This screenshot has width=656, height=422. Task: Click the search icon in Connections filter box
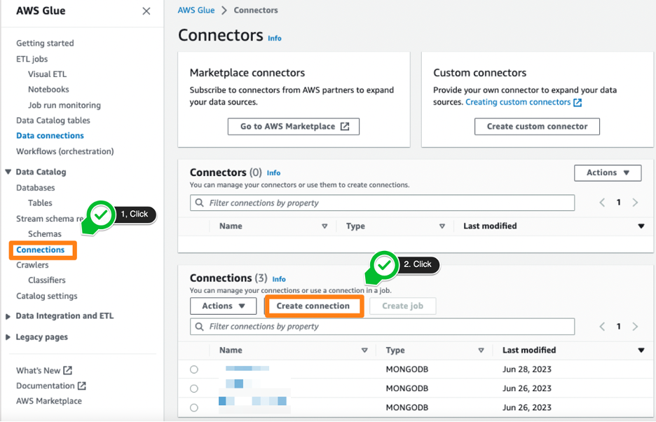tap(200, 327)
